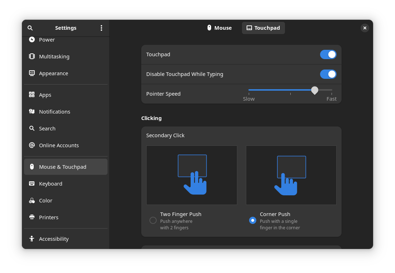Click the Appearance monitor icon
The image size is (395, 273).
click(32, 73)
